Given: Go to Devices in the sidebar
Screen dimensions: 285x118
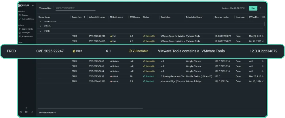Looking at the screenshot, I should pos(25,15).
